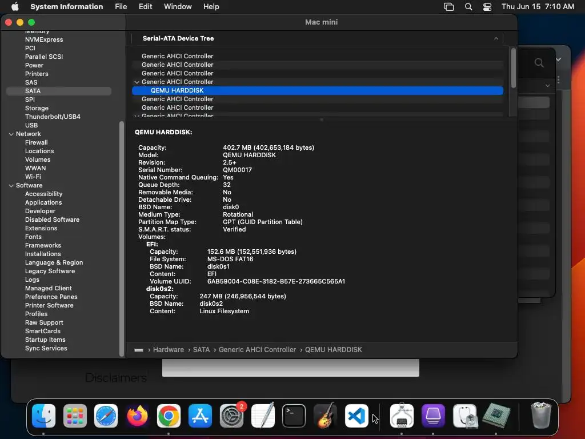Open System Information caliper icon in dock
This screenshot has height=439, width=585.
point(402,416)
